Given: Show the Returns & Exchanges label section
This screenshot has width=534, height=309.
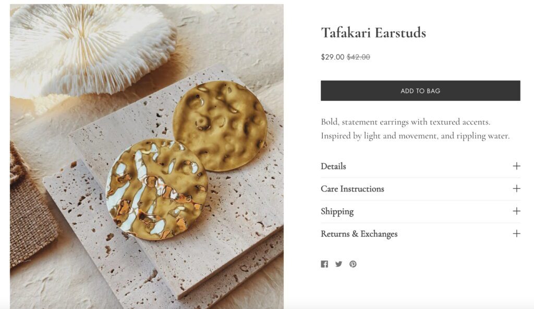Looking at the screenshot, I should tap(359, 234).
